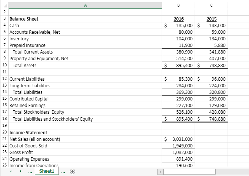Select 2015 receivables value 59,000
Screen dimensions: 249x176
click(211, 32)
